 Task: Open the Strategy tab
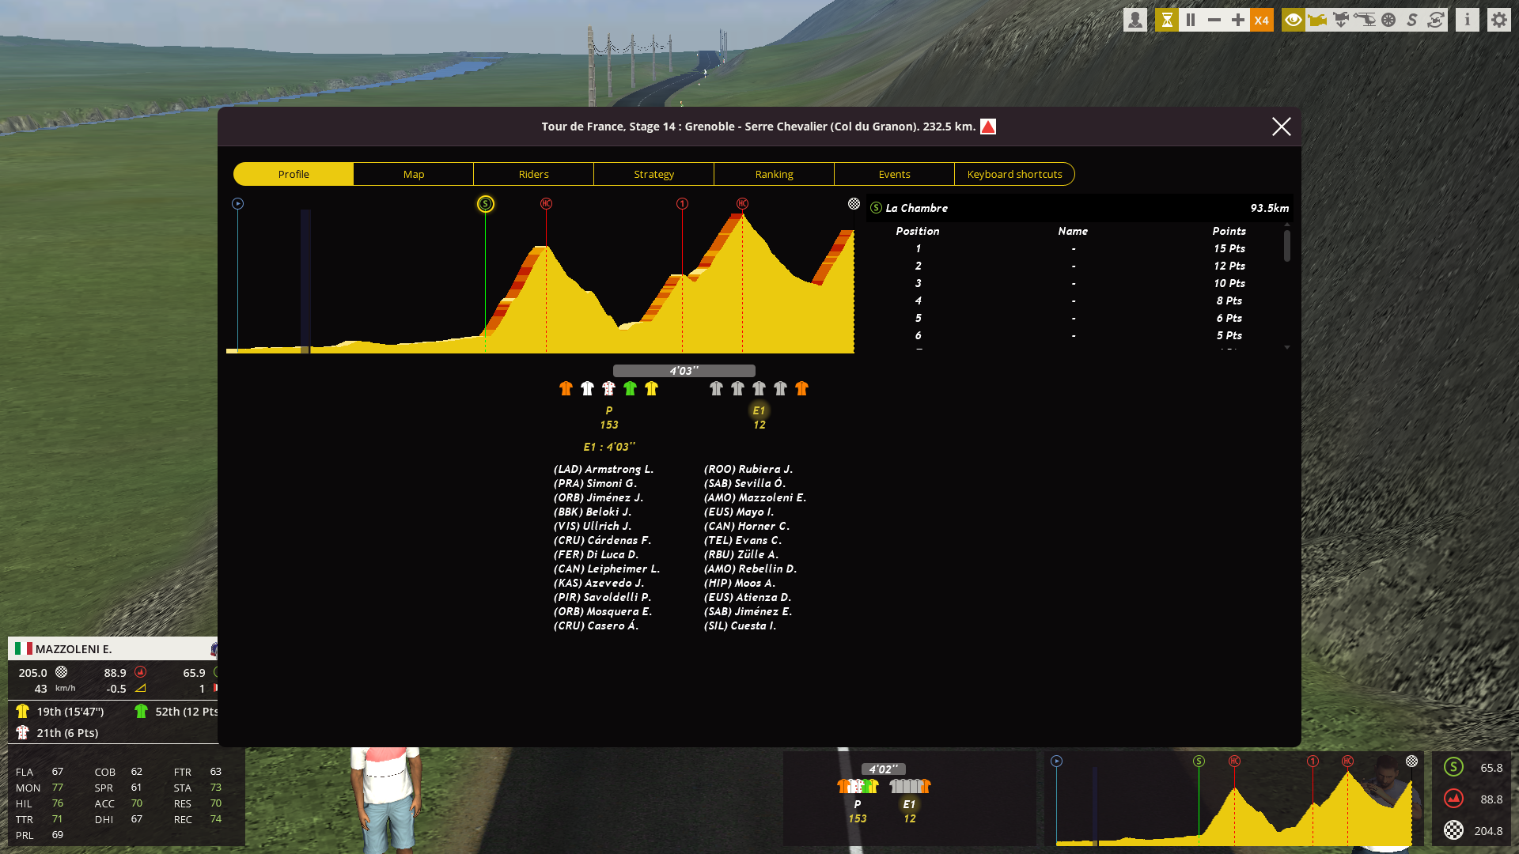pyautogui.click(x=654, y=174)
